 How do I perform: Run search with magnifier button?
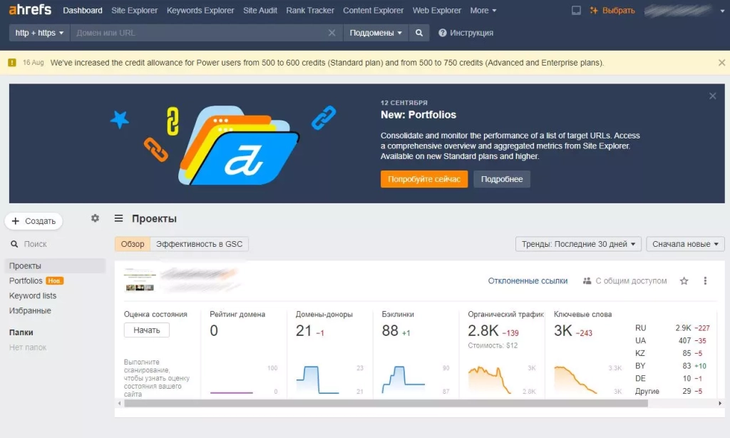(419, 33)
